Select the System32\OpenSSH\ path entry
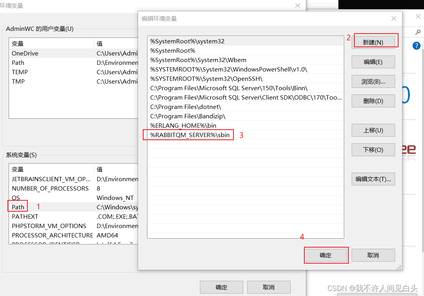The height and width of the screenshot is (296, 424). pyautogui.click(x=246, y=78)
